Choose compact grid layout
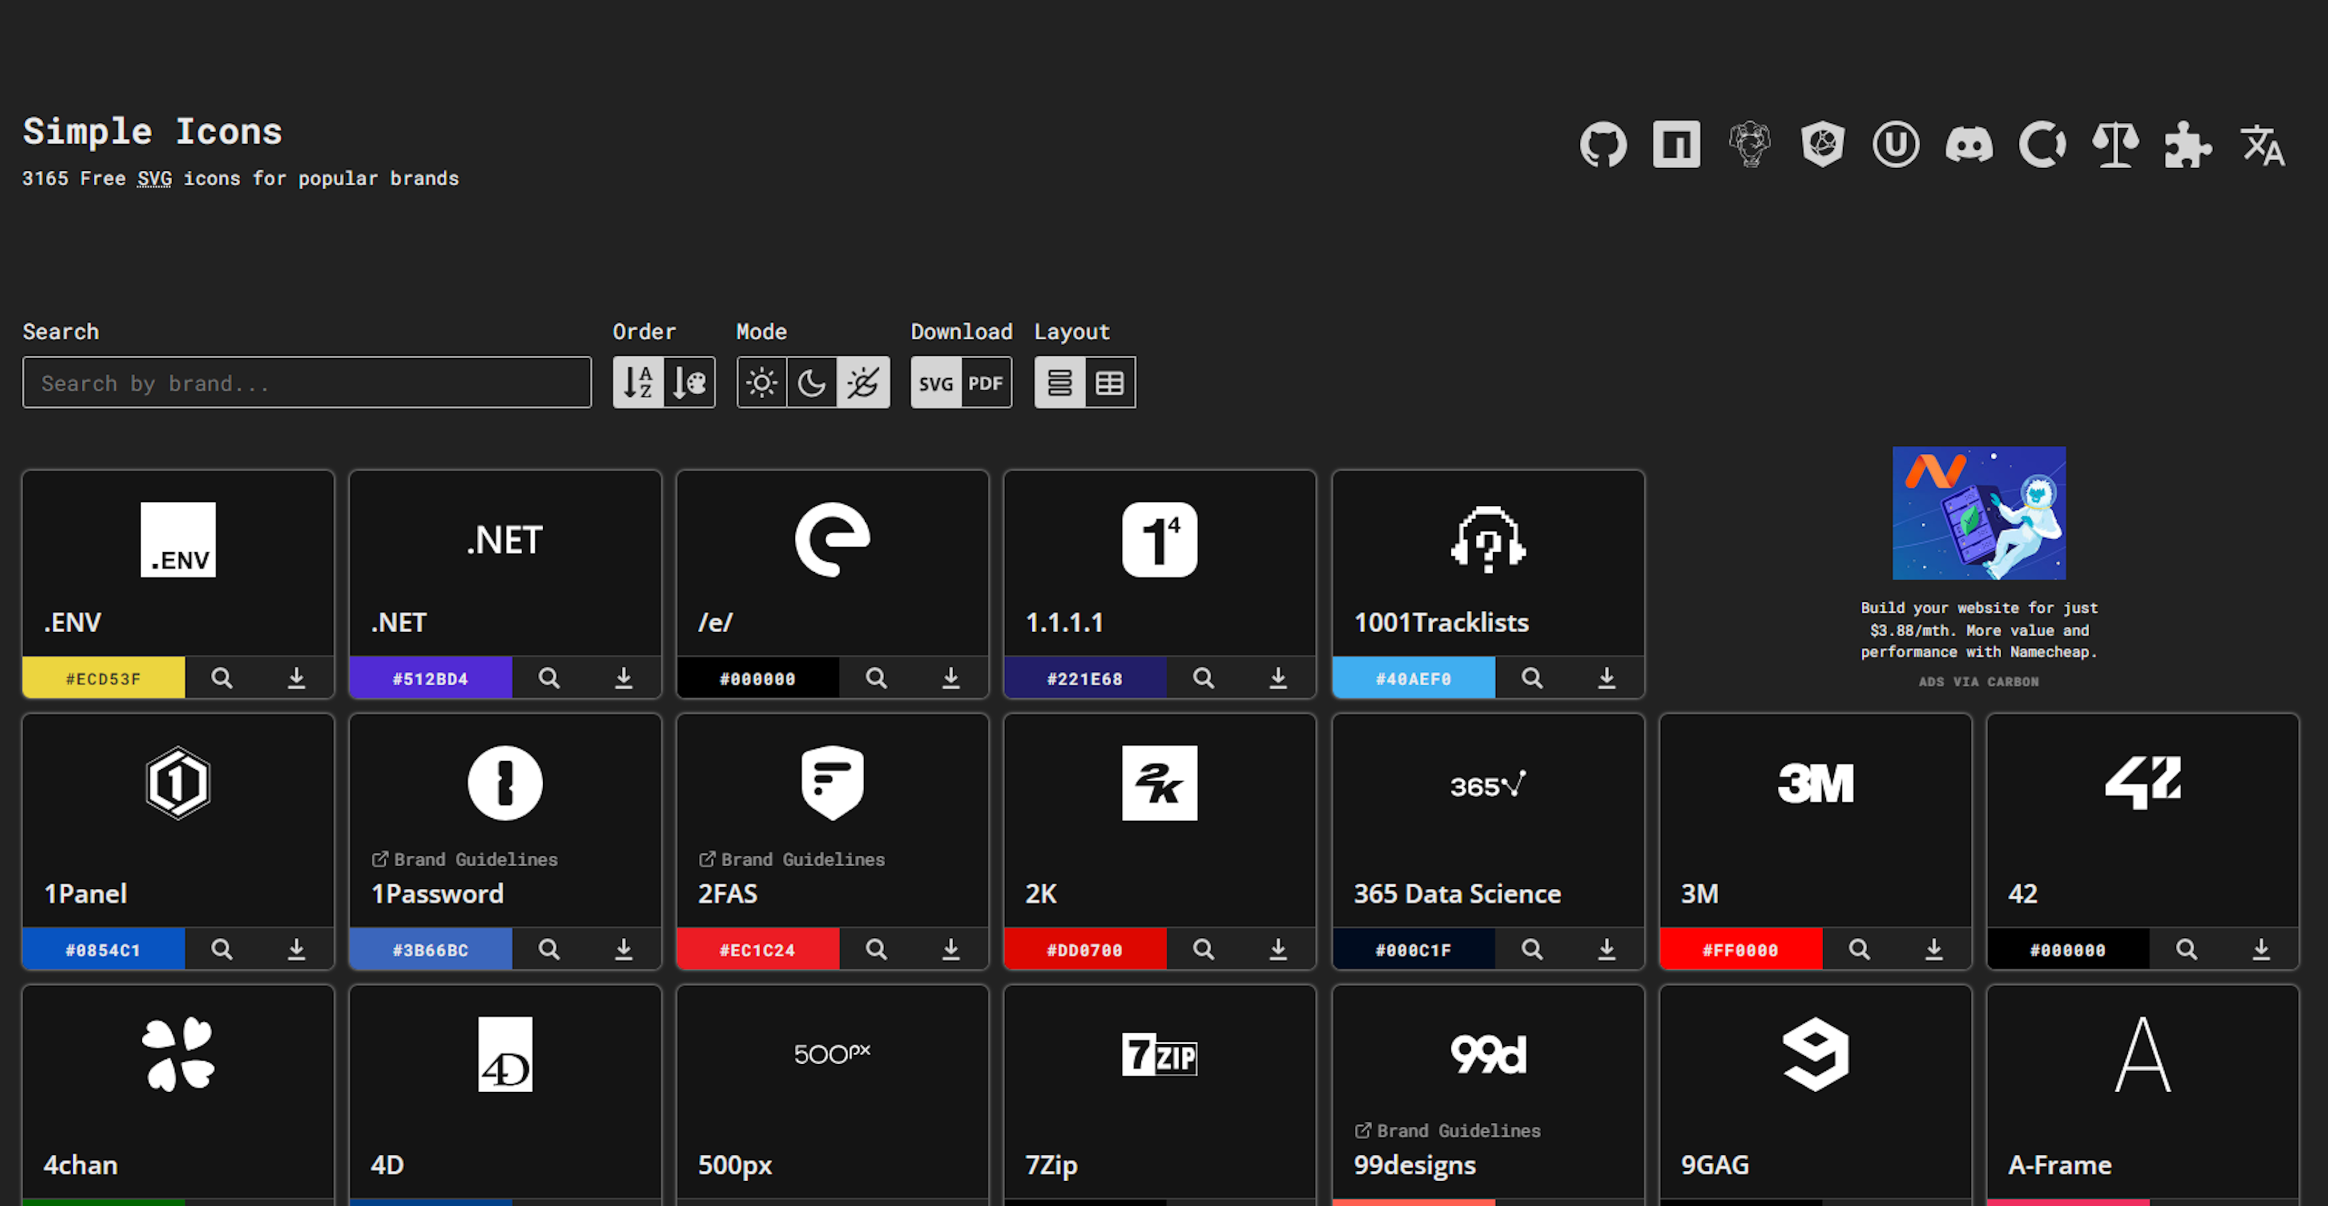2328x1206 pixels. pyautogui.click(x=1110, y=383)
